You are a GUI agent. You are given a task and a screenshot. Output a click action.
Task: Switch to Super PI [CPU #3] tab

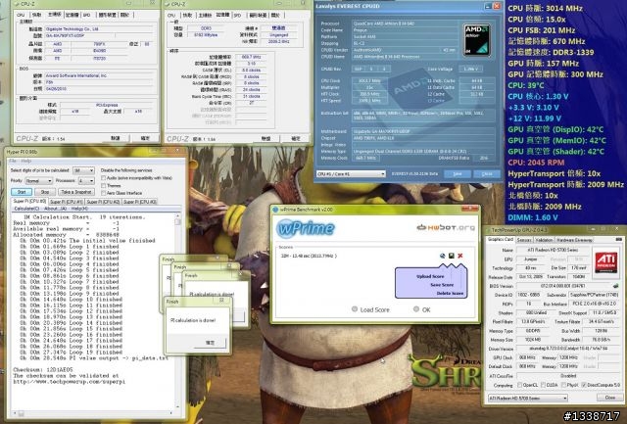(139, 202)
